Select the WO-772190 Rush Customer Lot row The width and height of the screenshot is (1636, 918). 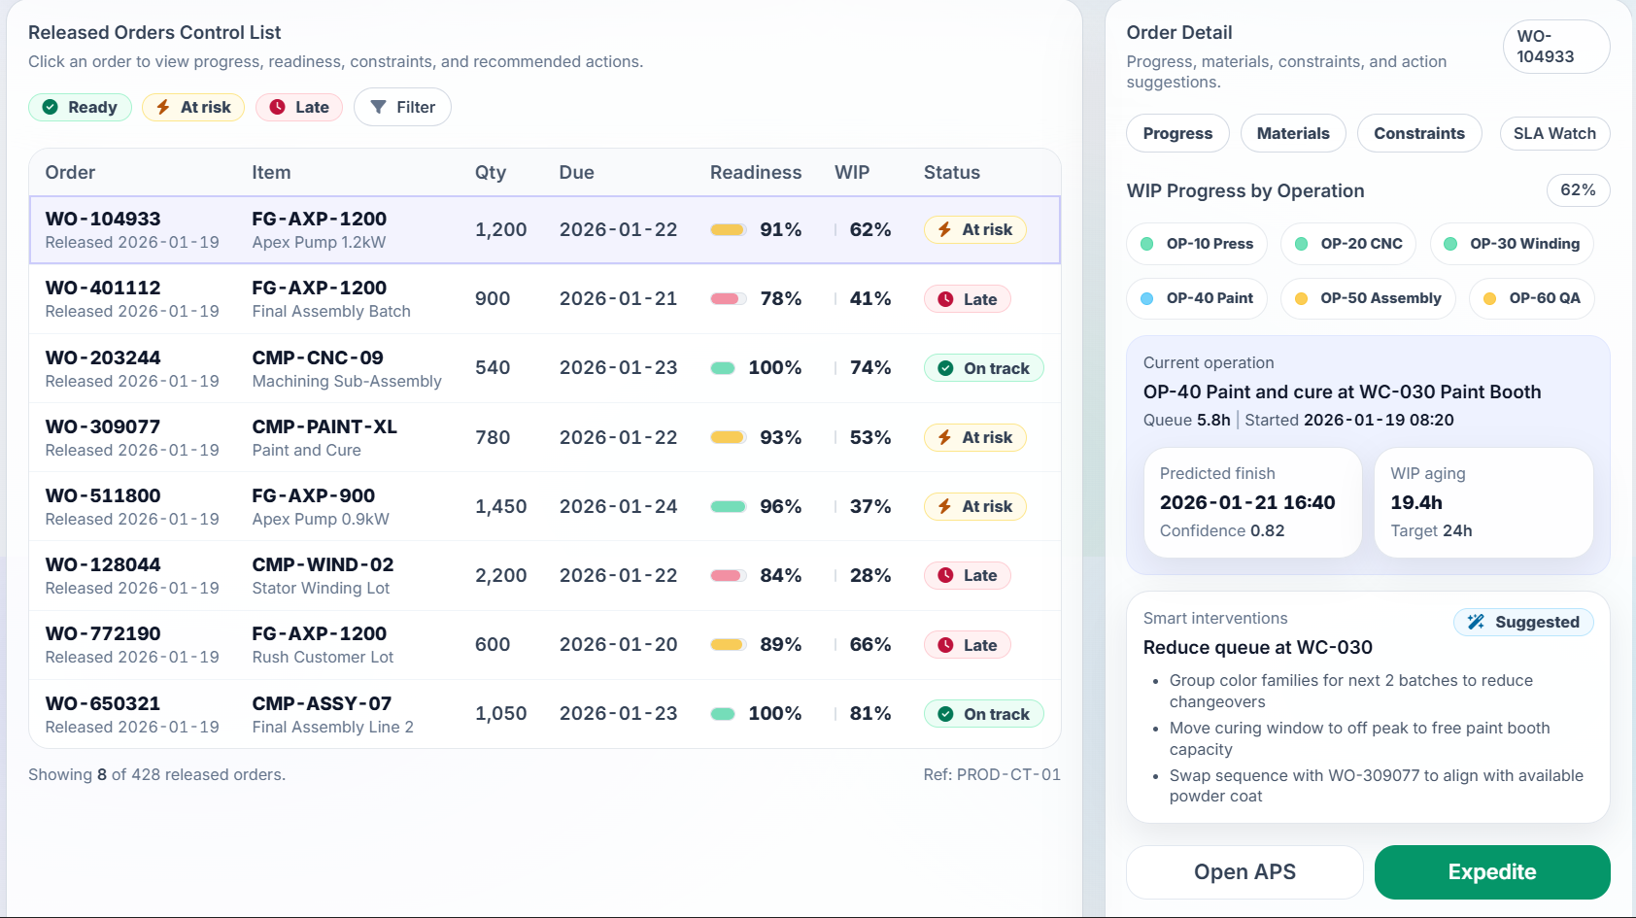(544, 645)
